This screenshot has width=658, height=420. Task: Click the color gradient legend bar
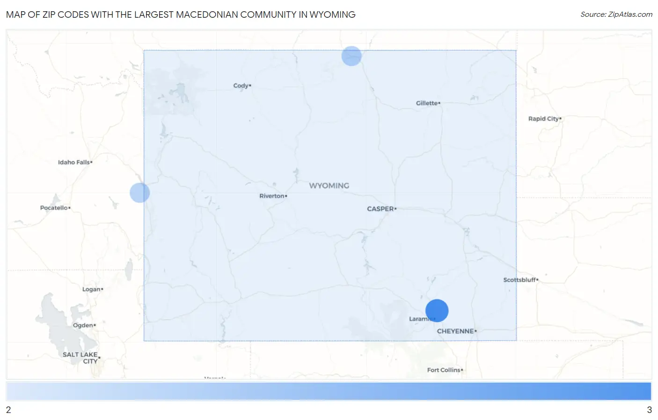(329, 392)
